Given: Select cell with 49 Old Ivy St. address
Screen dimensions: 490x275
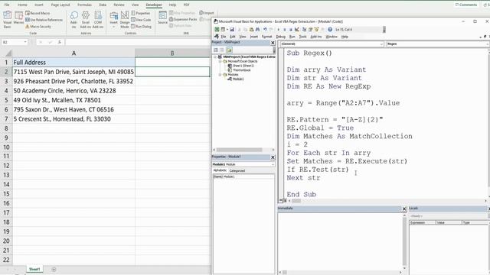Looking at the screenshot, I should tap(73, 100).
